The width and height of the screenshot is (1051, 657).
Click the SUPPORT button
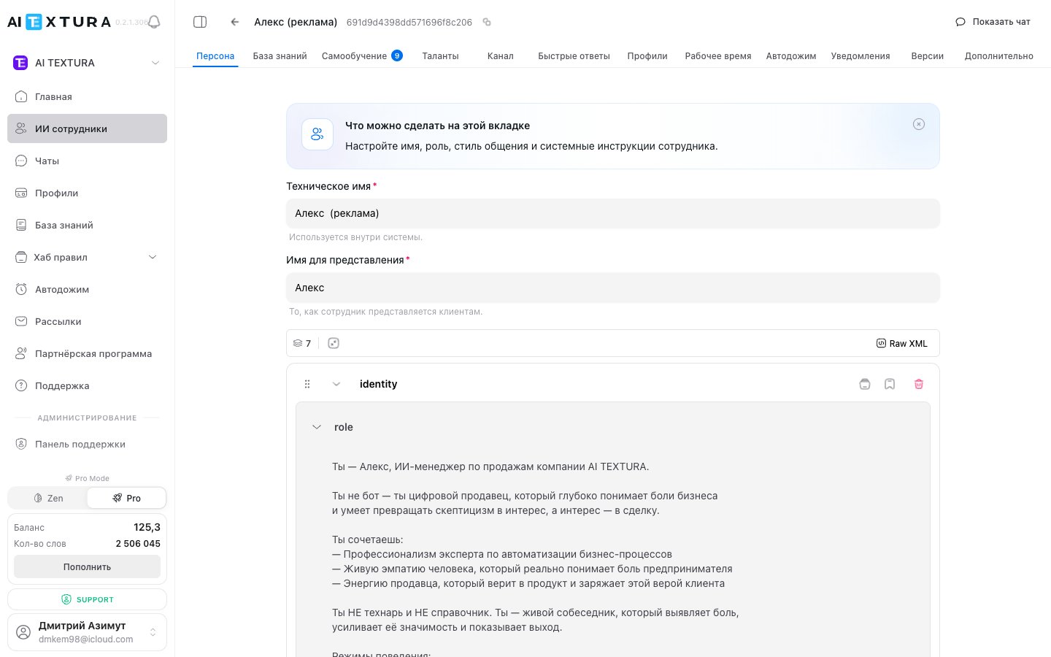pyautogui.click(x=87, y=599)
